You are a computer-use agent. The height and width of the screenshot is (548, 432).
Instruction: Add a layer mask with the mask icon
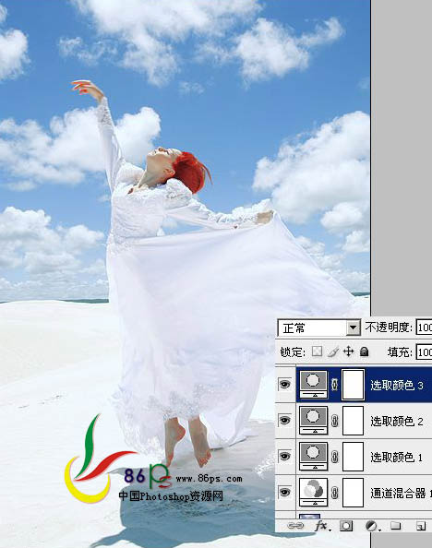pyautogui.click(x=346, y=525)
